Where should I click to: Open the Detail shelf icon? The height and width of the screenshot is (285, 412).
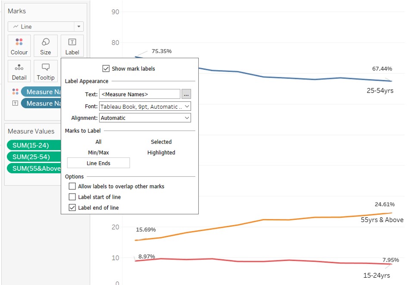click(19, 71)
